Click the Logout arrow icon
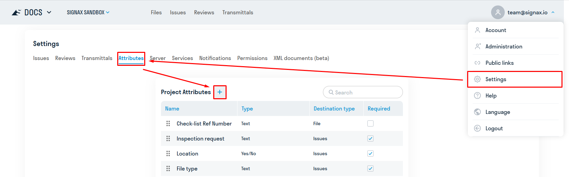Viewport: 569px width, 177px height. [x=477, y=128]
